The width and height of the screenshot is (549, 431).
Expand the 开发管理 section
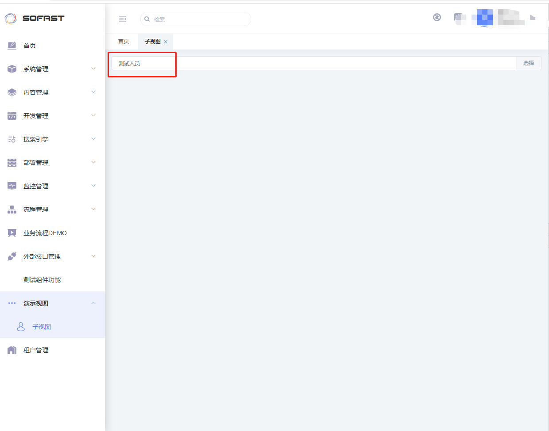pyautogui.click(x=36, y=116)
